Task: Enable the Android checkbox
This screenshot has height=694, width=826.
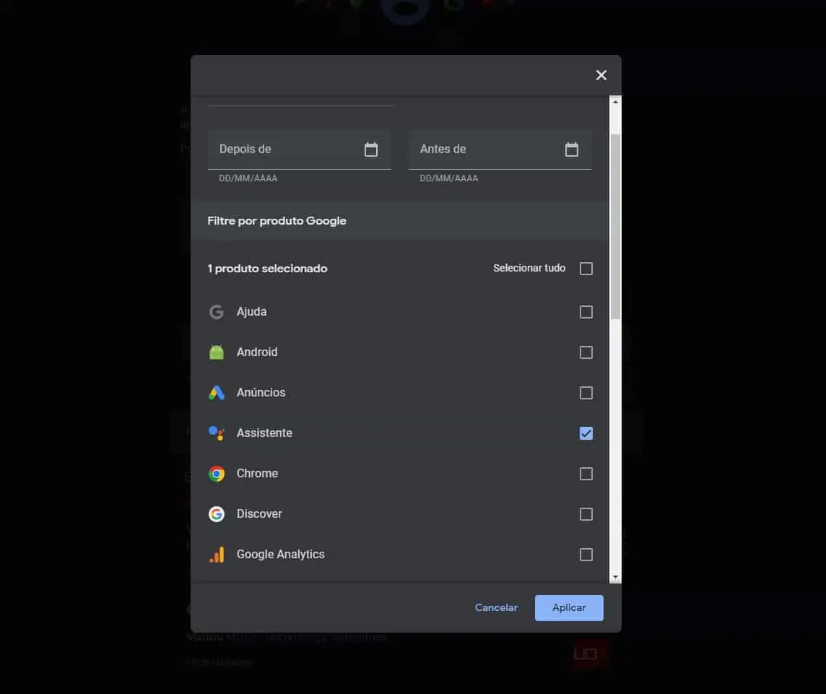Action: click(586, 352)
